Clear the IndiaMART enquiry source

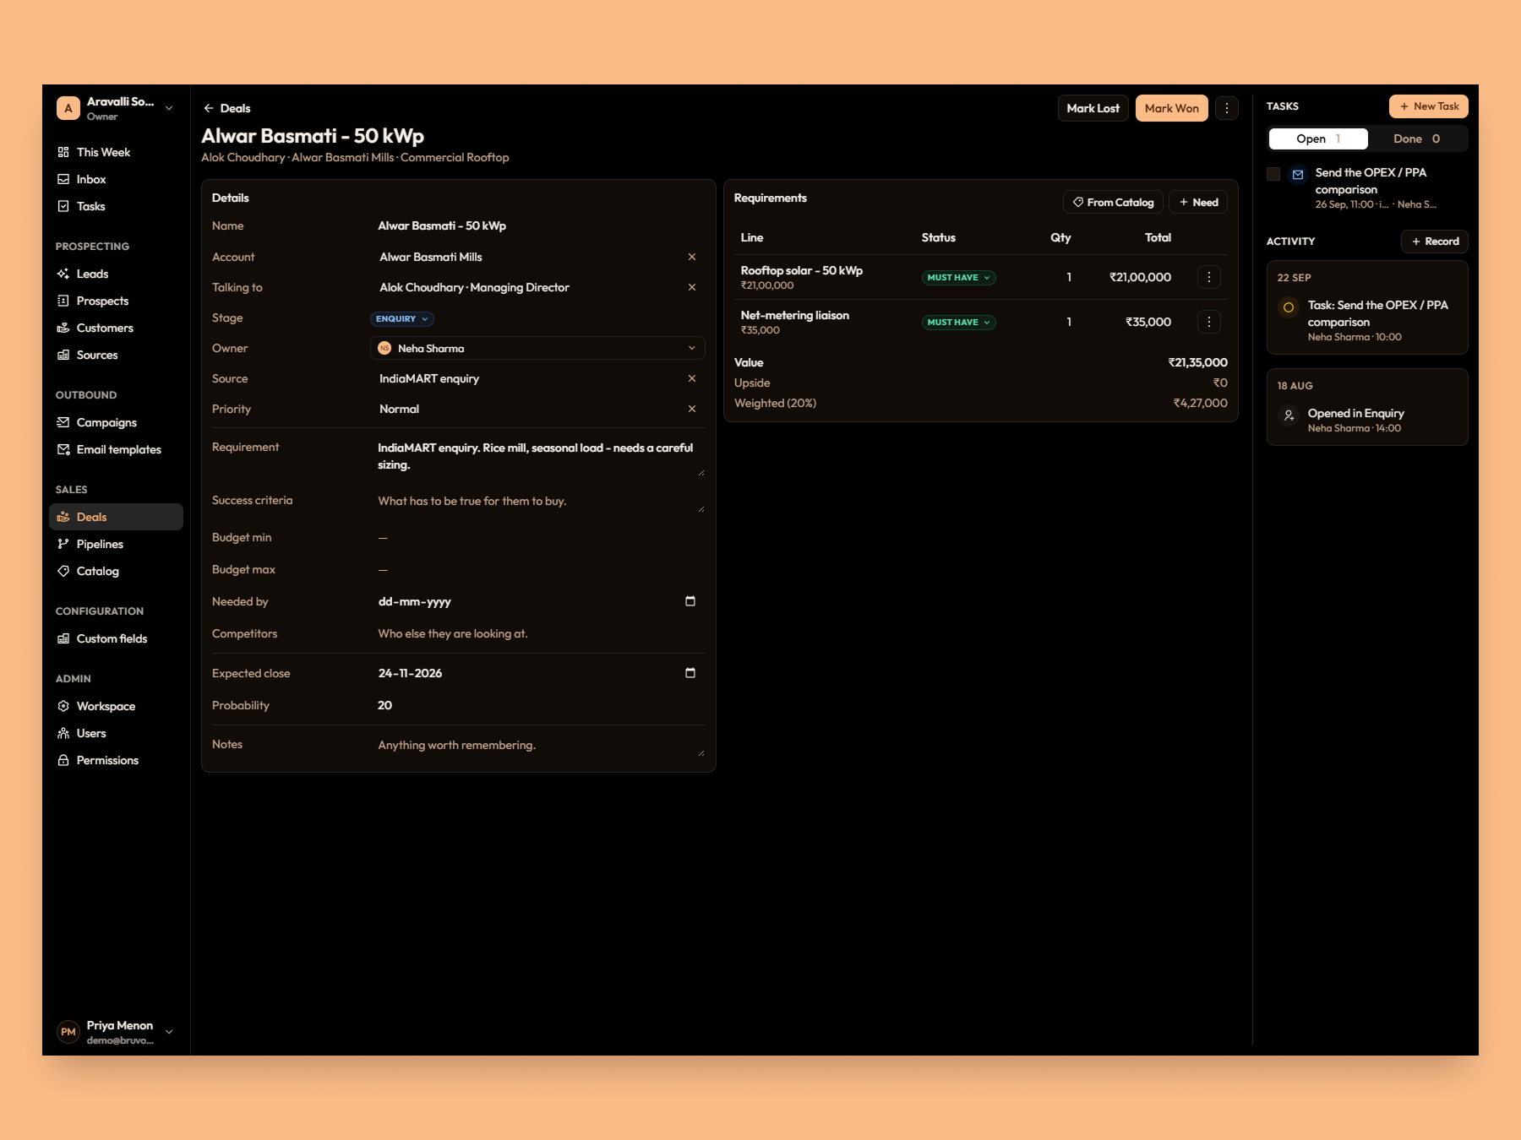(x=692, y=378)
